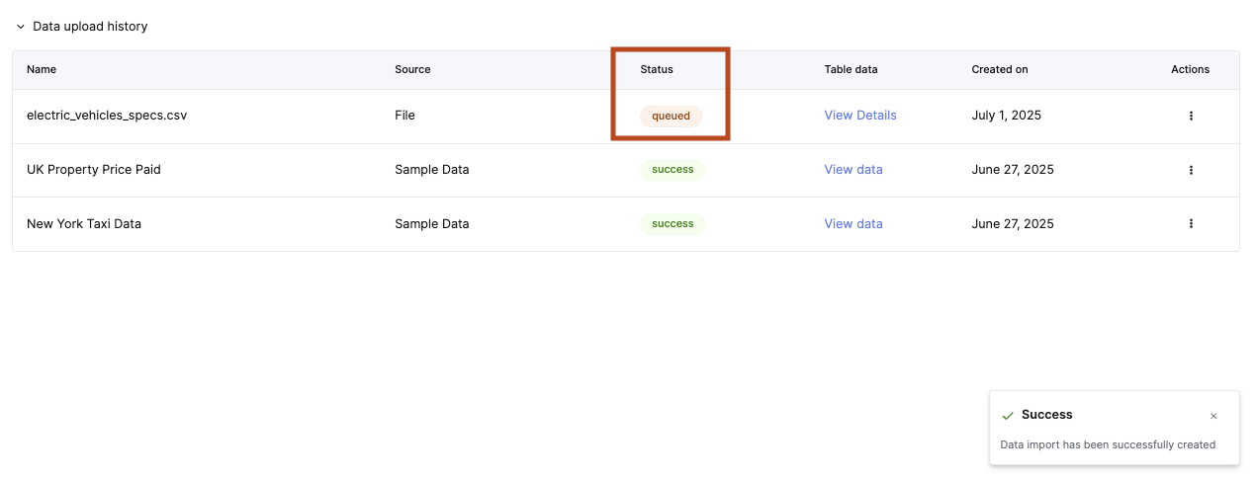
Task: Click success badge for New York Taxi Data
Action: pos(673,224)
